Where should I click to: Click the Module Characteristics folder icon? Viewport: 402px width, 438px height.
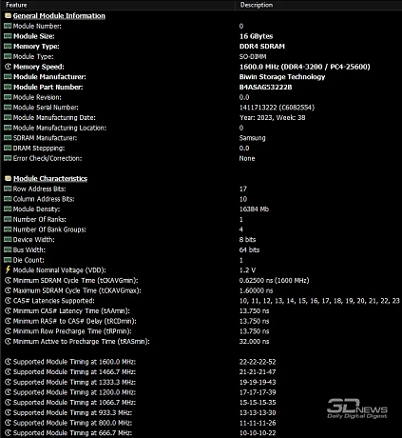pyautogui.click(x=8, y=178)
